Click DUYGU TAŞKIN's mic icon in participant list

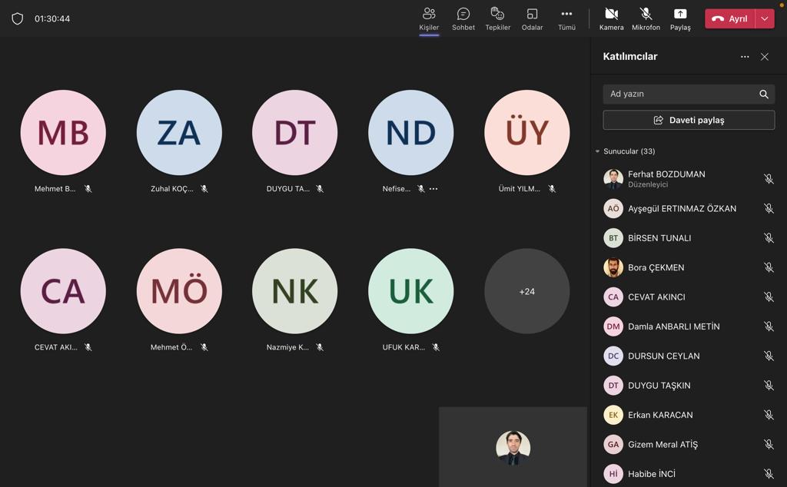769,385
